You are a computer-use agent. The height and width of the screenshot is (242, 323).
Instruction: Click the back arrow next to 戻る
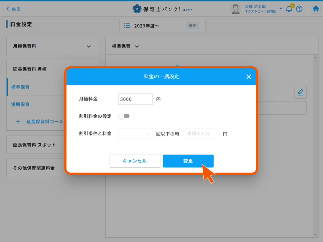(x=7, y=9)
